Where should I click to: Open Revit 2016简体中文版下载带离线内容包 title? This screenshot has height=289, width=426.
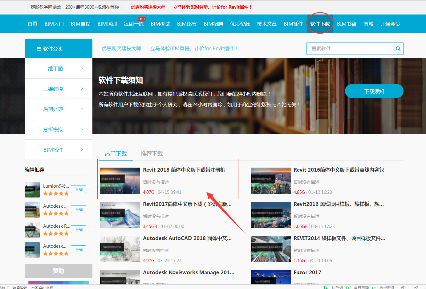(x=339, y=170)
